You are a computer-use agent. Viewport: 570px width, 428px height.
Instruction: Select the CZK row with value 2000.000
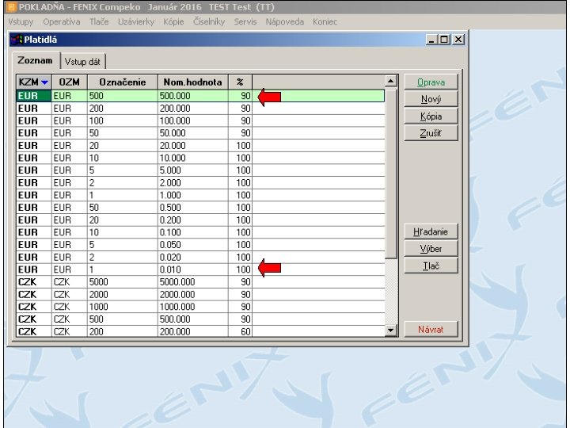200,294
